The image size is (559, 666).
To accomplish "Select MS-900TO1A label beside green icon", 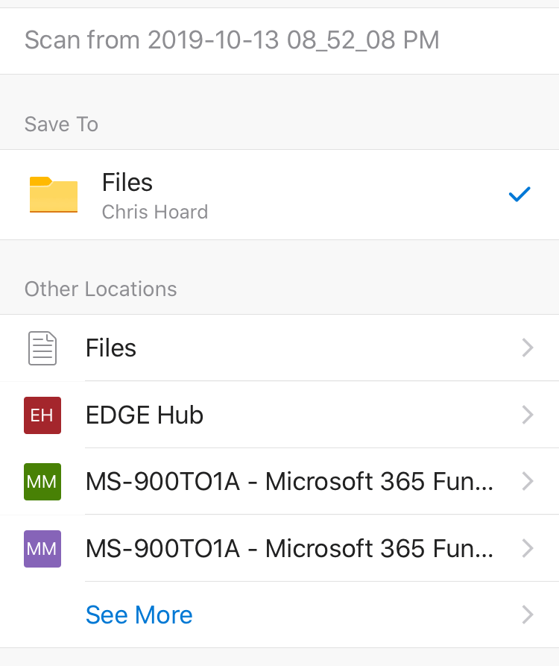I will pyautogui.click(x=289, y=482).
